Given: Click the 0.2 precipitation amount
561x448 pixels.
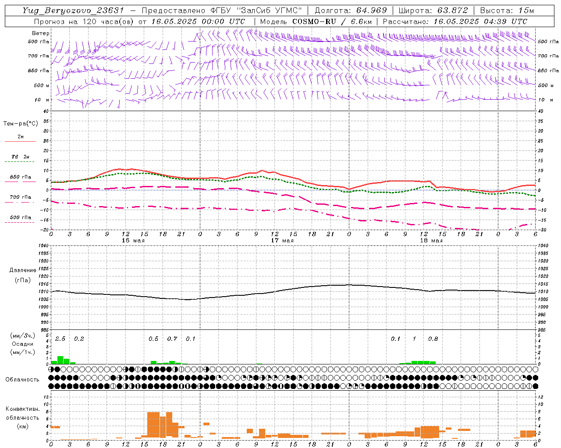Looking at the screenshot, I should coord(79,339).
